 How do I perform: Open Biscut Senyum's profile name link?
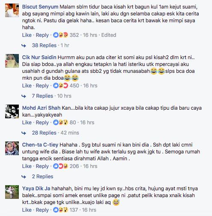(x=40, y=7)
